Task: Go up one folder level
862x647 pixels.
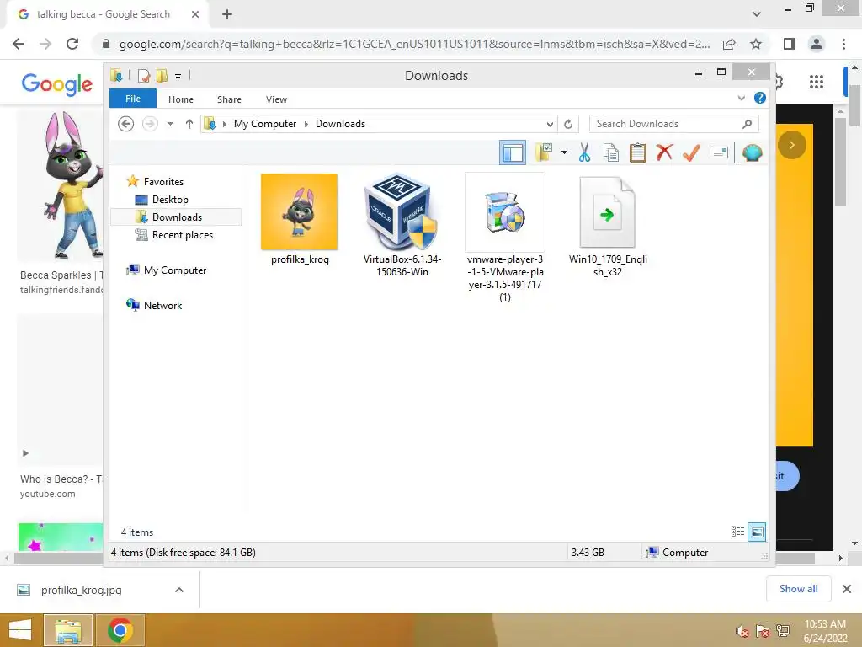Action: (189, 124)
